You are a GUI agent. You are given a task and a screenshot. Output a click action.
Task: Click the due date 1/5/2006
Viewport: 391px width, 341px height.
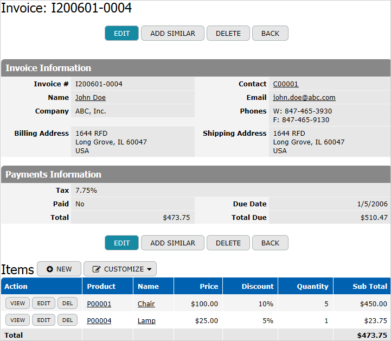tap(373, 204)
